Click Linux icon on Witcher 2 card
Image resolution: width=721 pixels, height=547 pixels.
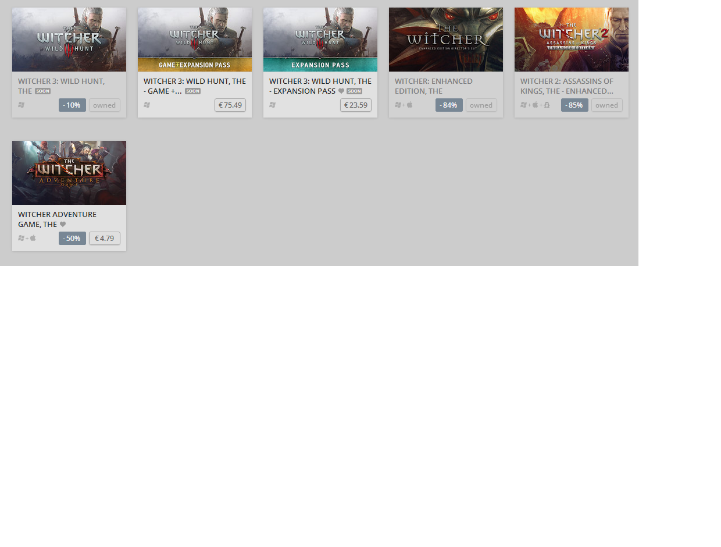click(547, 105)
